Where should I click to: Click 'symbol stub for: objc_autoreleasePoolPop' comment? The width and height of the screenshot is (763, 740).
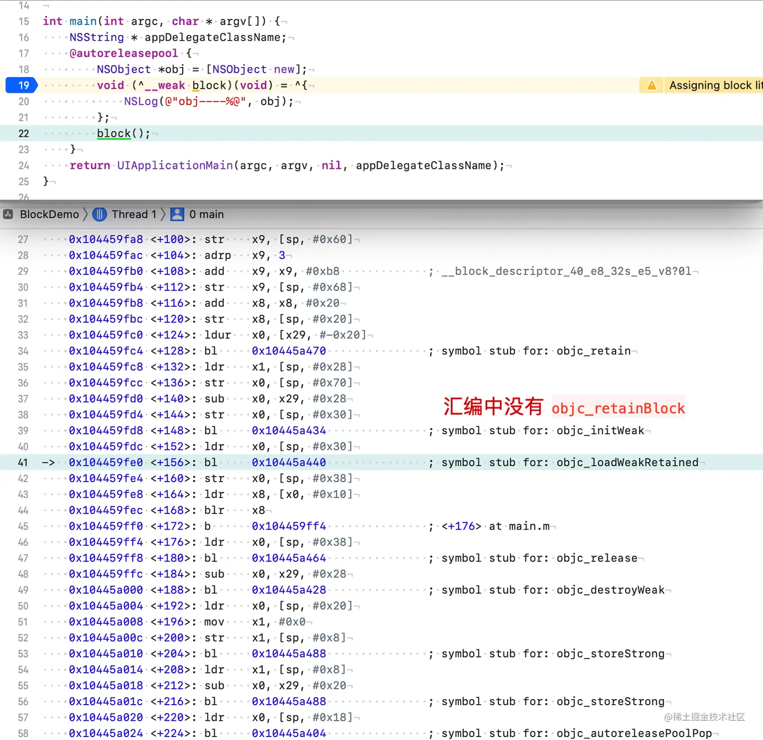point(577,733)
